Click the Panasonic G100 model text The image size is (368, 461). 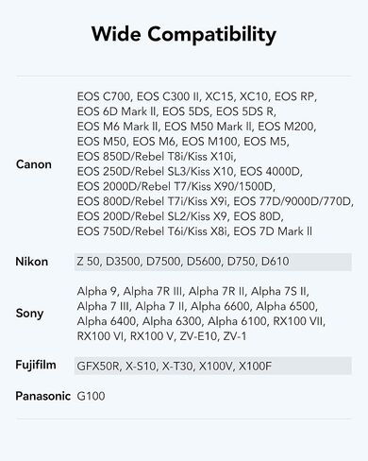point(91,396)
